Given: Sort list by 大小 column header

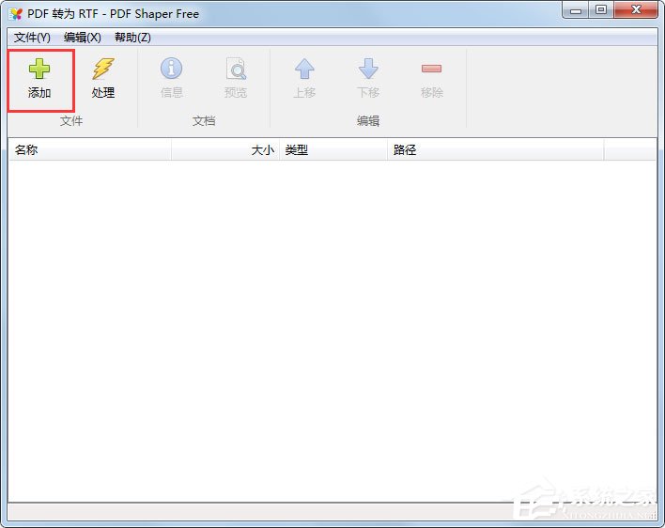Looking at the screenshot, I should coord(225,149).
